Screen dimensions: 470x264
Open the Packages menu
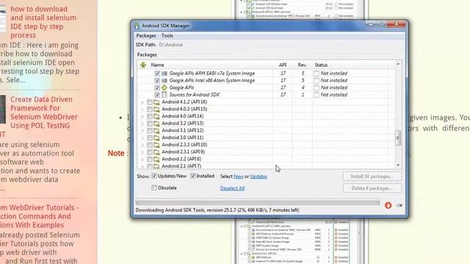pos(146,36)
